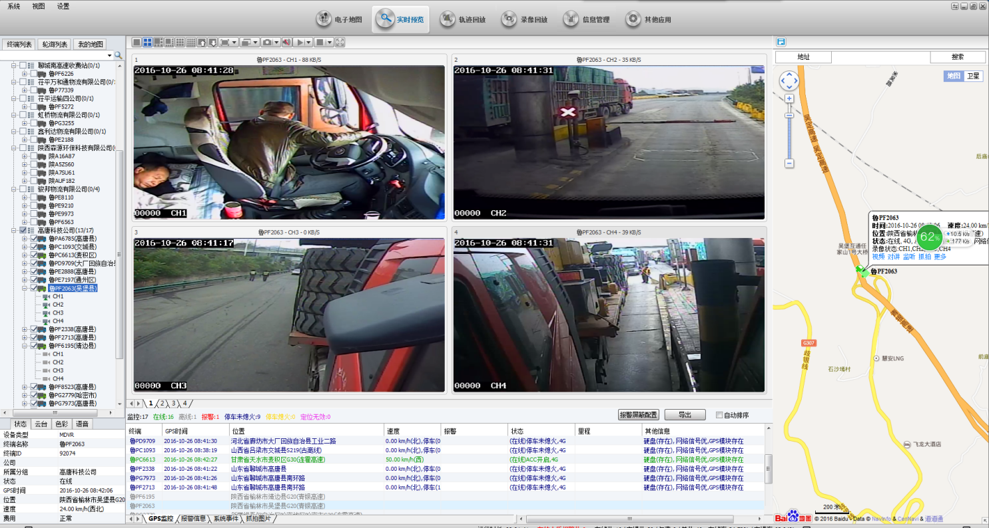Click the 导出 export button
Viewport: 989px width, 528px height.
(685, 415)
